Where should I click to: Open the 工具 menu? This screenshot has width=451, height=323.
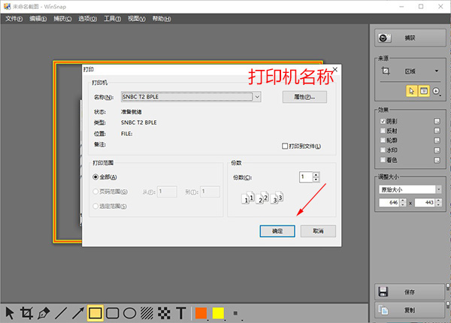click(x=112, y=19)
